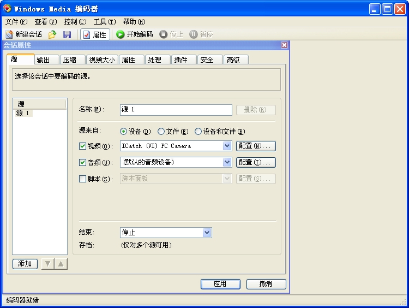Start encoding with the green 开始编码 button
This screenshot has height=308, width=409.
tap(135, 34)
